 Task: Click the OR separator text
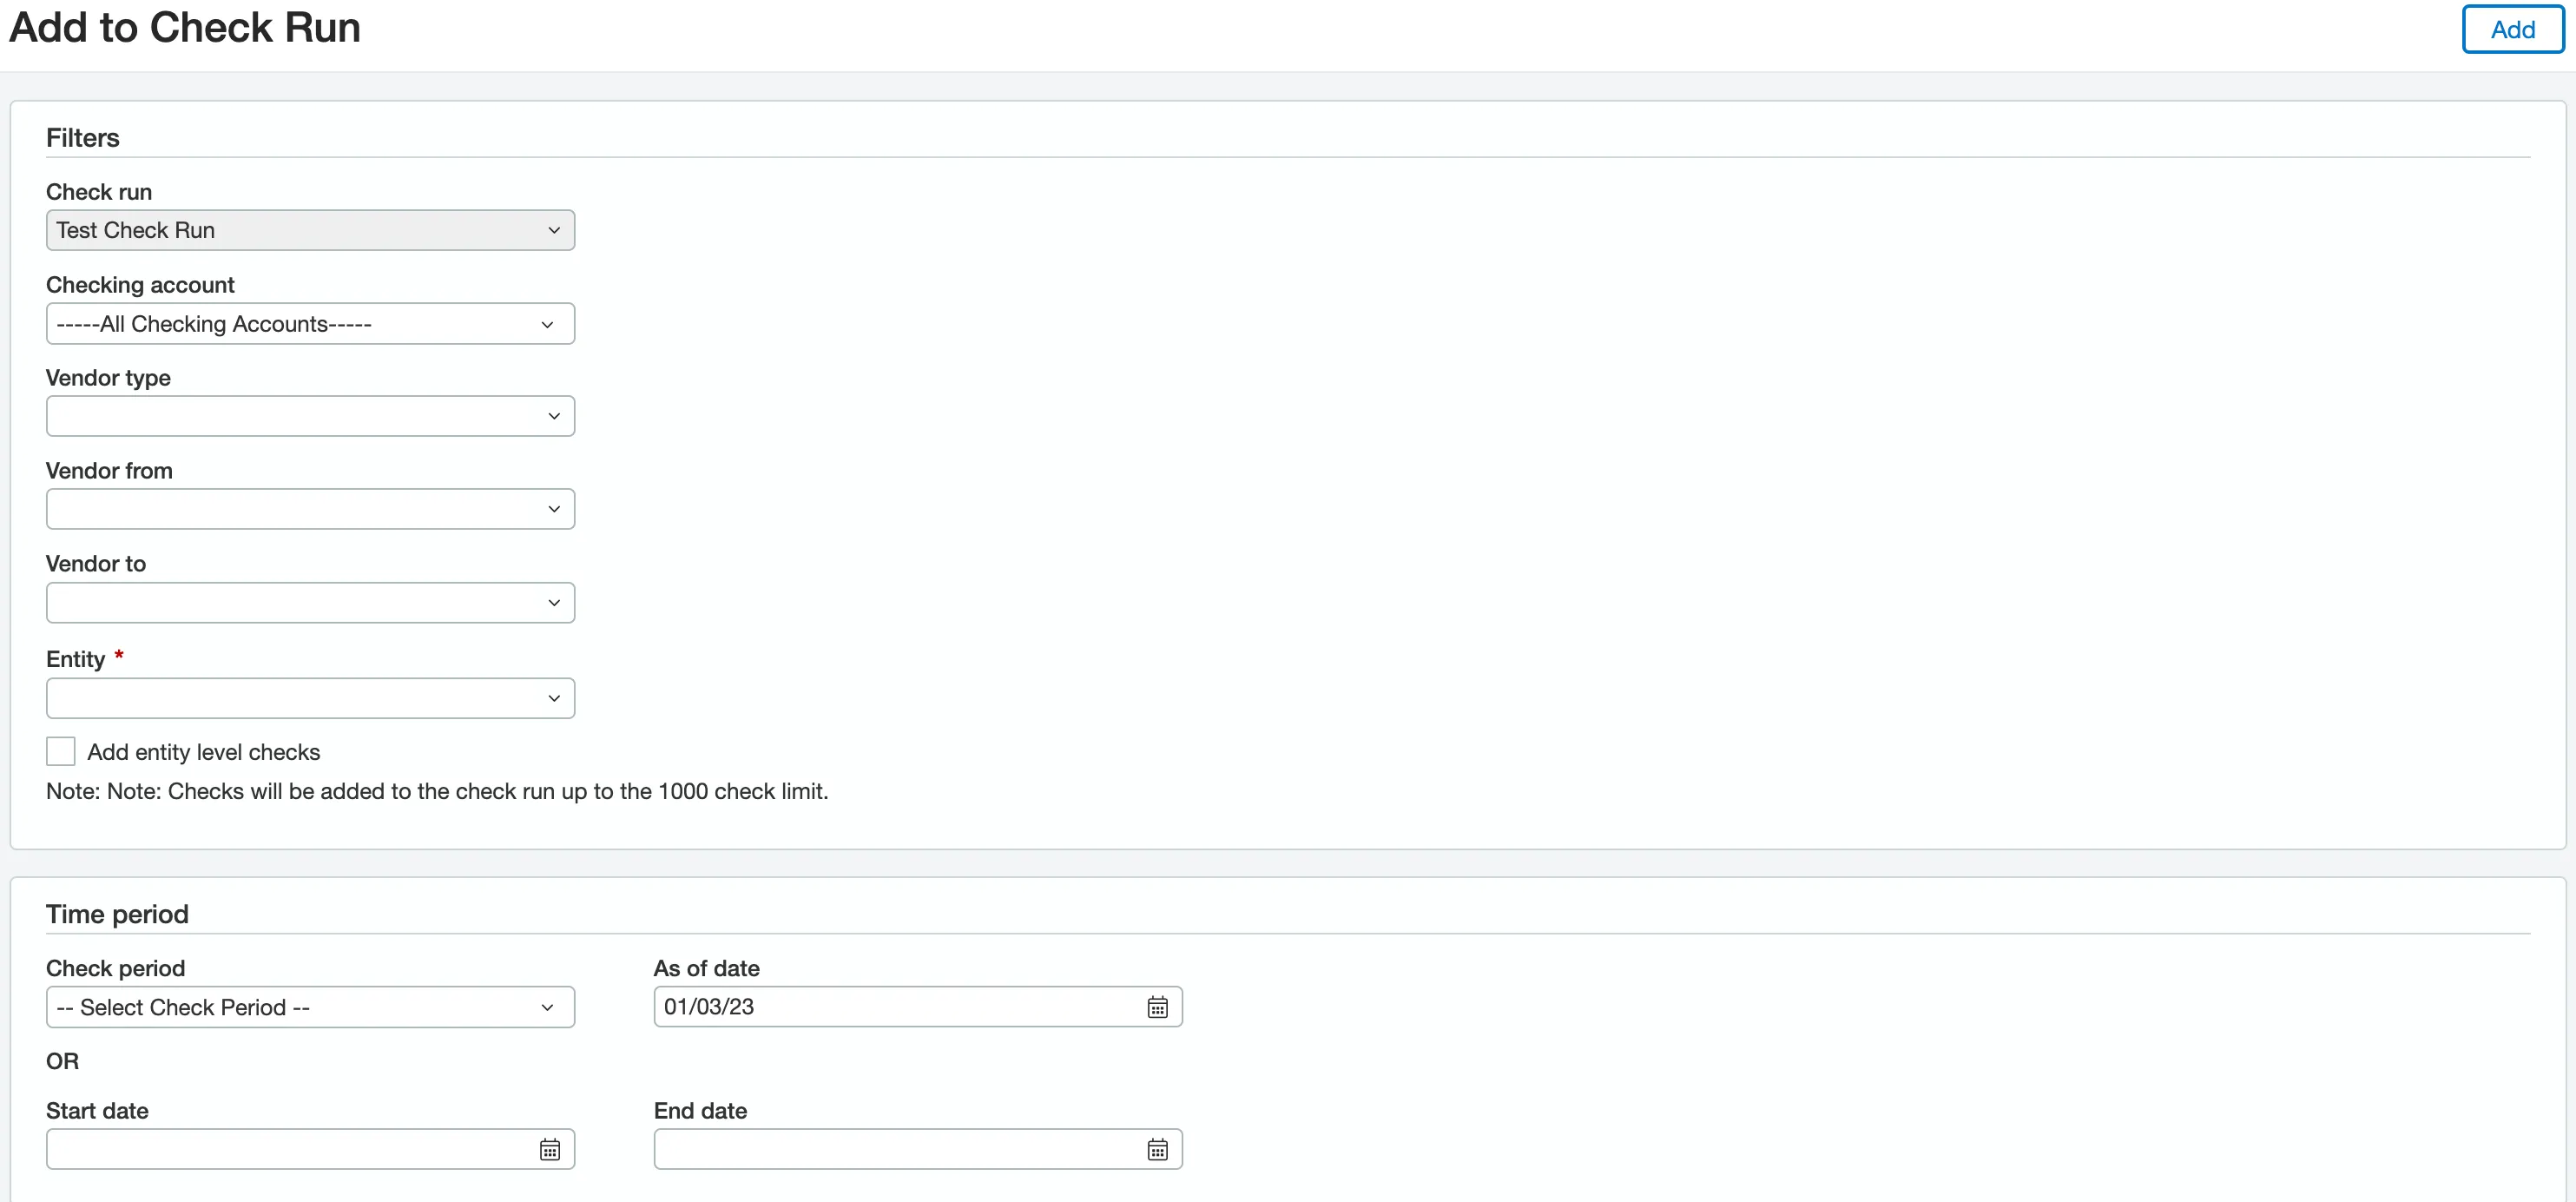[62, 1061]
